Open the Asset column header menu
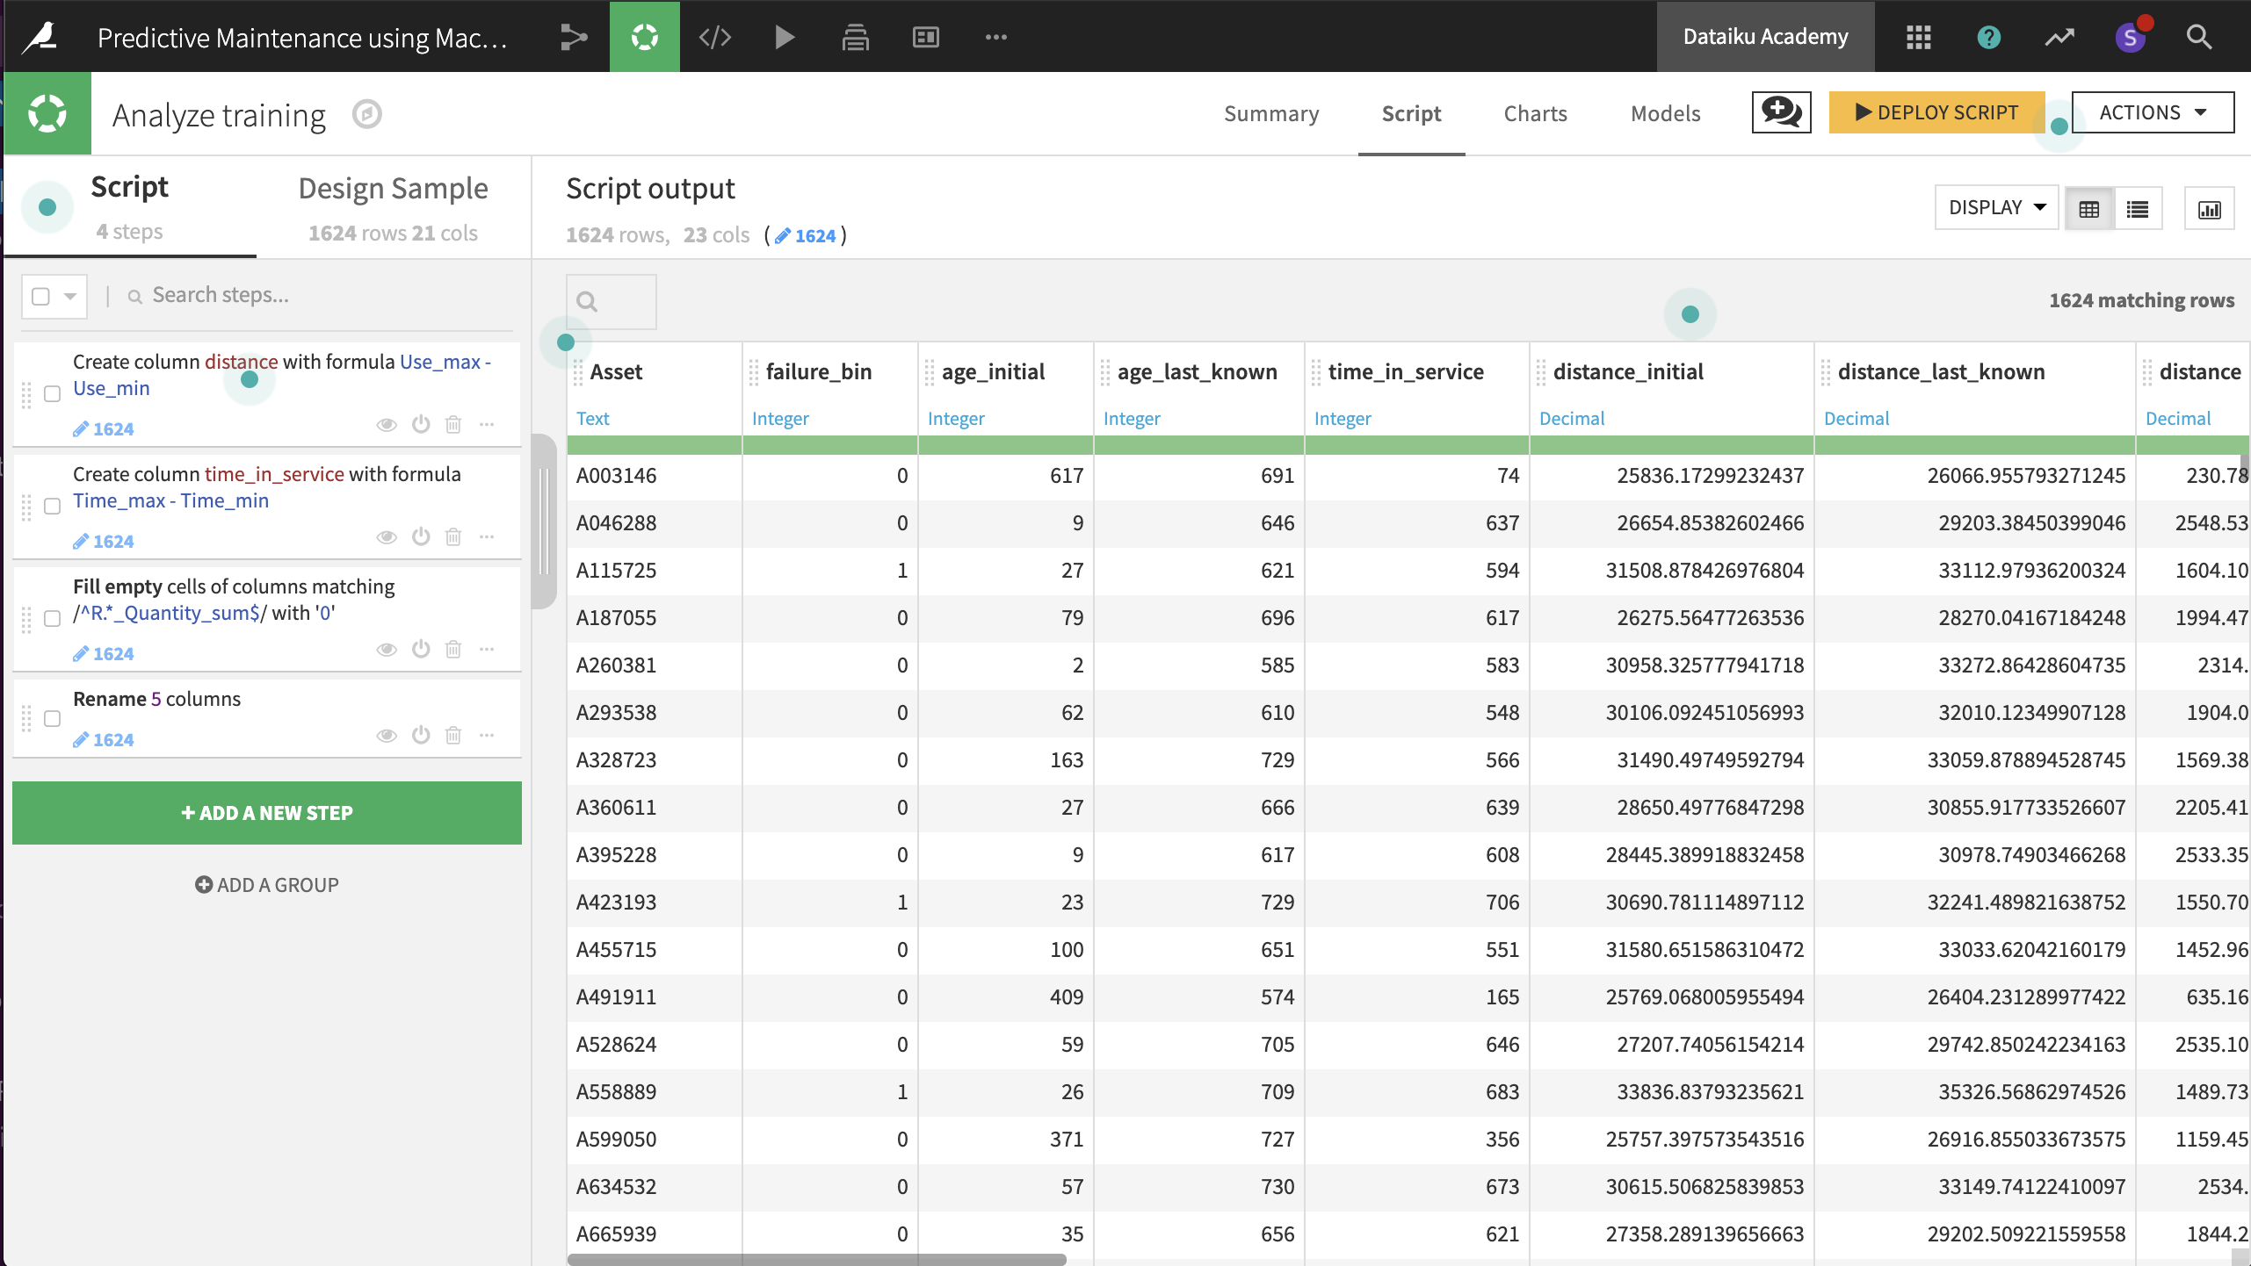 (x=616, y=372)
